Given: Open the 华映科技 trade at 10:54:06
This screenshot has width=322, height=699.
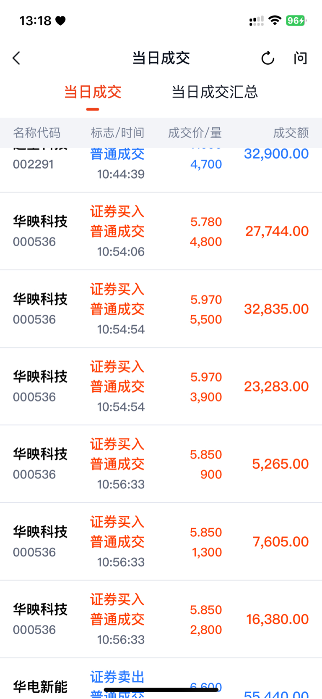Looking at the screenshot, I should point(161,231).
